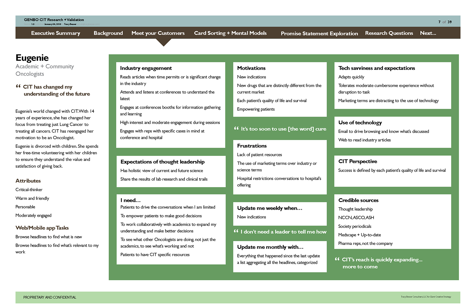Switch to Promise Statement Exploration tab
The height and width of the screenshot is (308, 476).
tap(319, 33)
